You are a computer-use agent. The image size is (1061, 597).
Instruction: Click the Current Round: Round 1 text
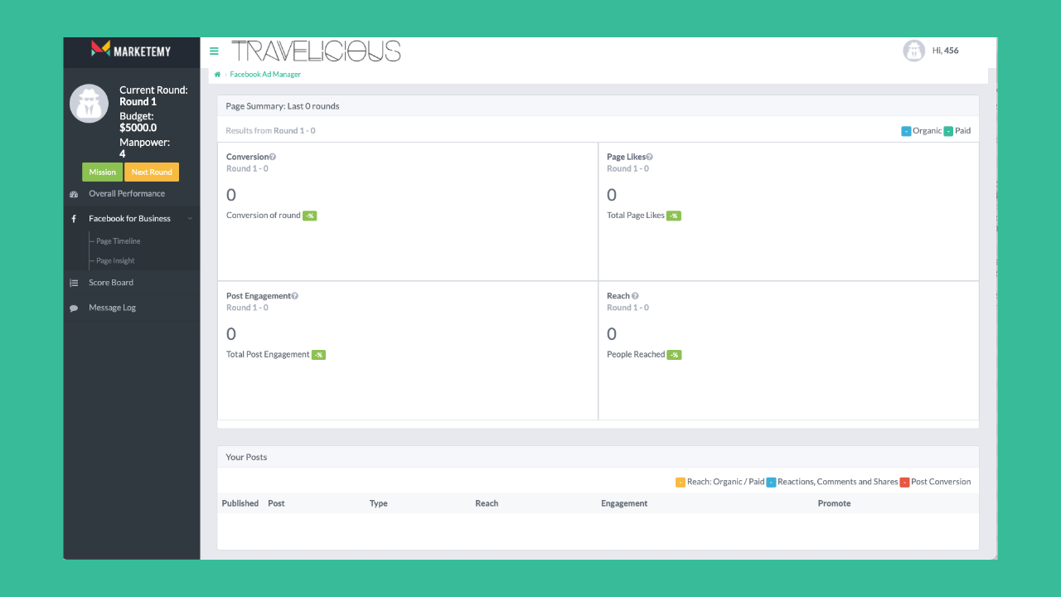(153, 95)
